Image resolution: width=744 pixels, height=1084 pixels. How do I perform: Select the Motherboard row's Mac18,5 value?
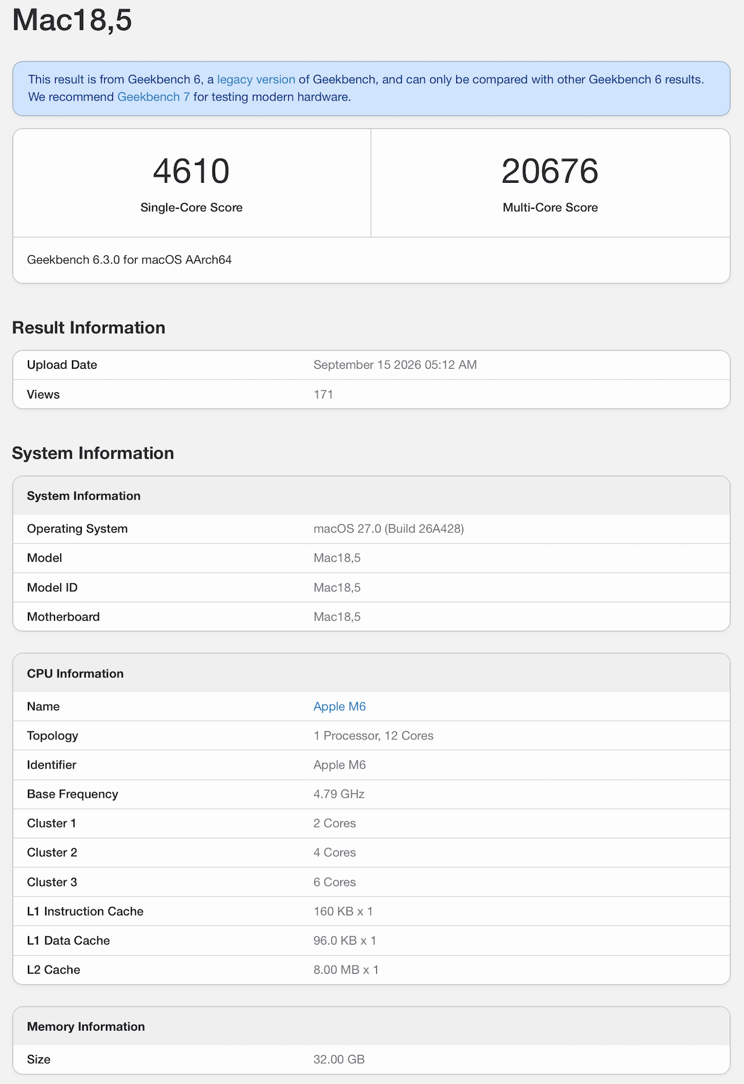(x=337, y=617)
